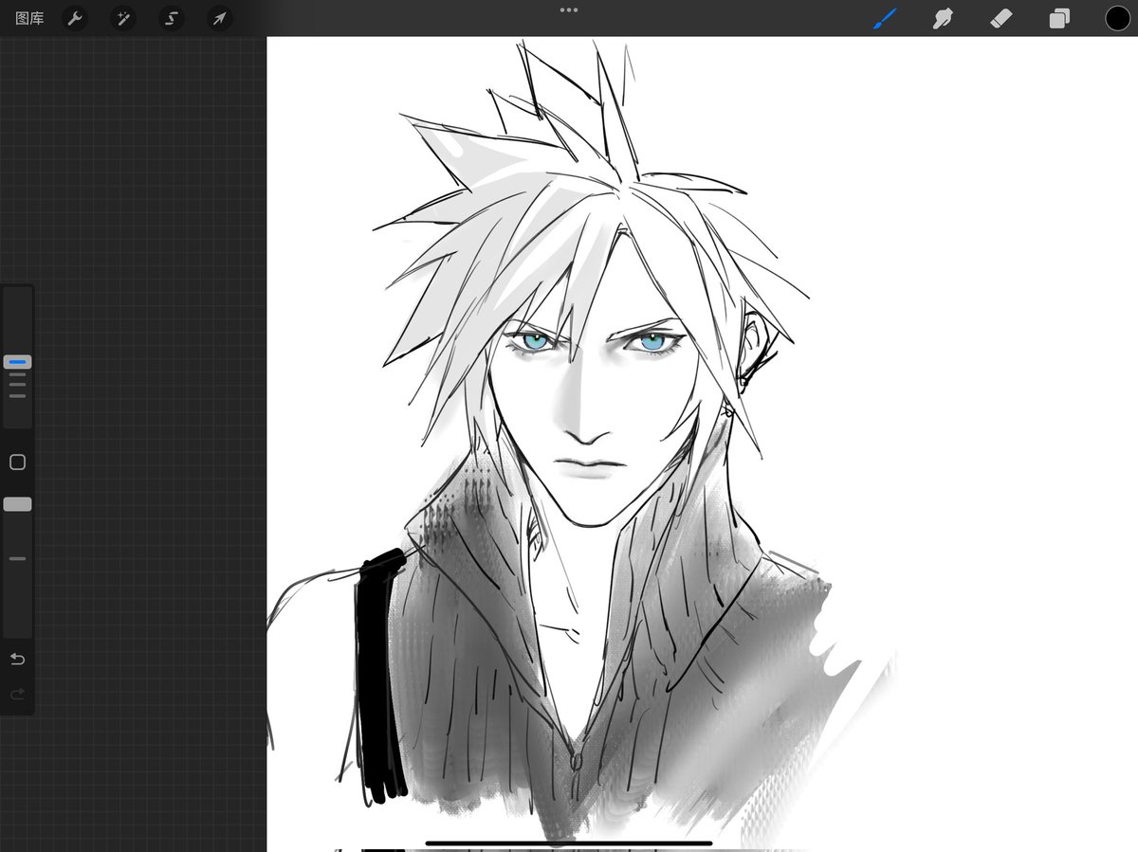Open the Adjustments magic wand menu
This screenshot has width=1138, height=852.
pos(123,18)
